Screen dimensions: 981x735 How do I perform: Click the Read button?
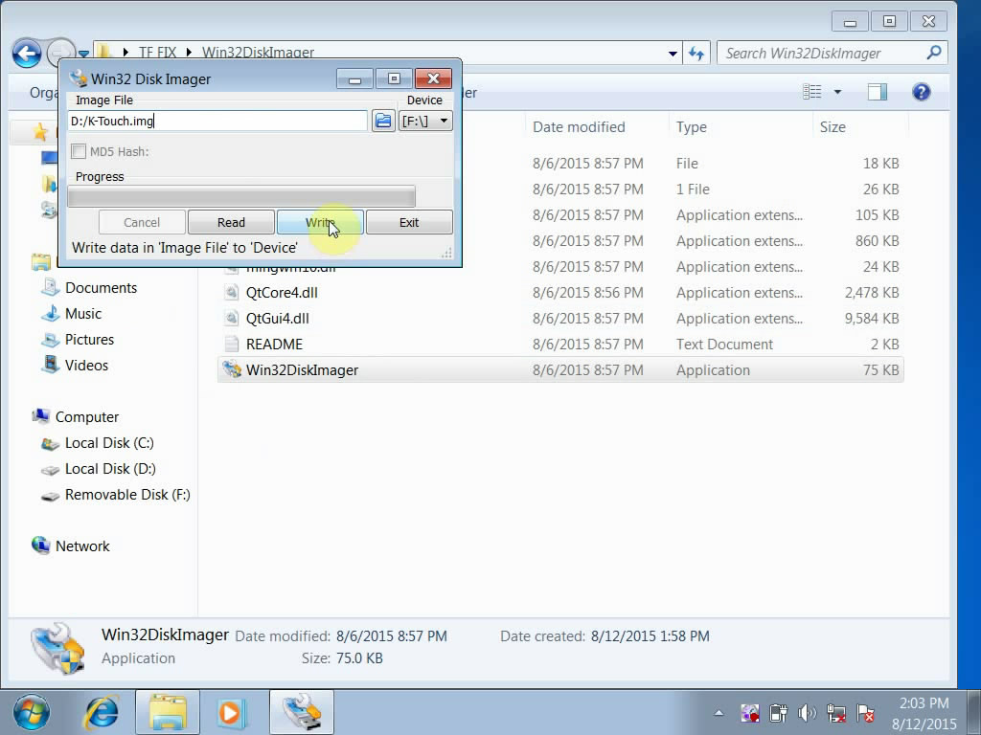click(231, 222)
